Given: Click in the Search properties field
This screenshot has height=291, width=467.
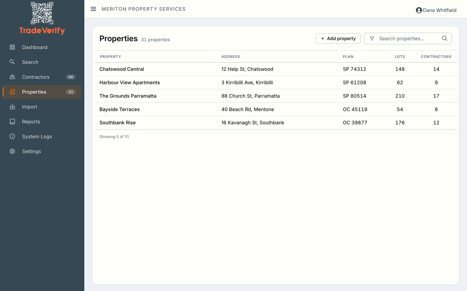Looking at the screenshot, I should (408, 38).
